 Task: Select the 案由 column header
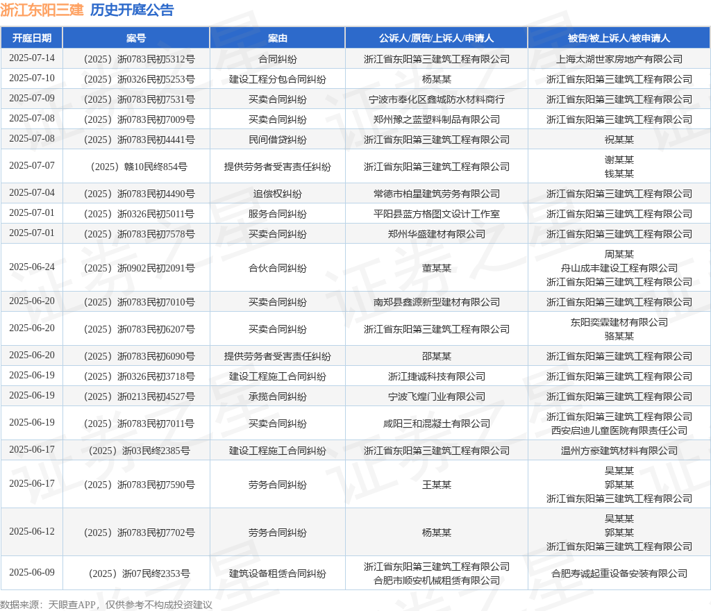[278, 38]
